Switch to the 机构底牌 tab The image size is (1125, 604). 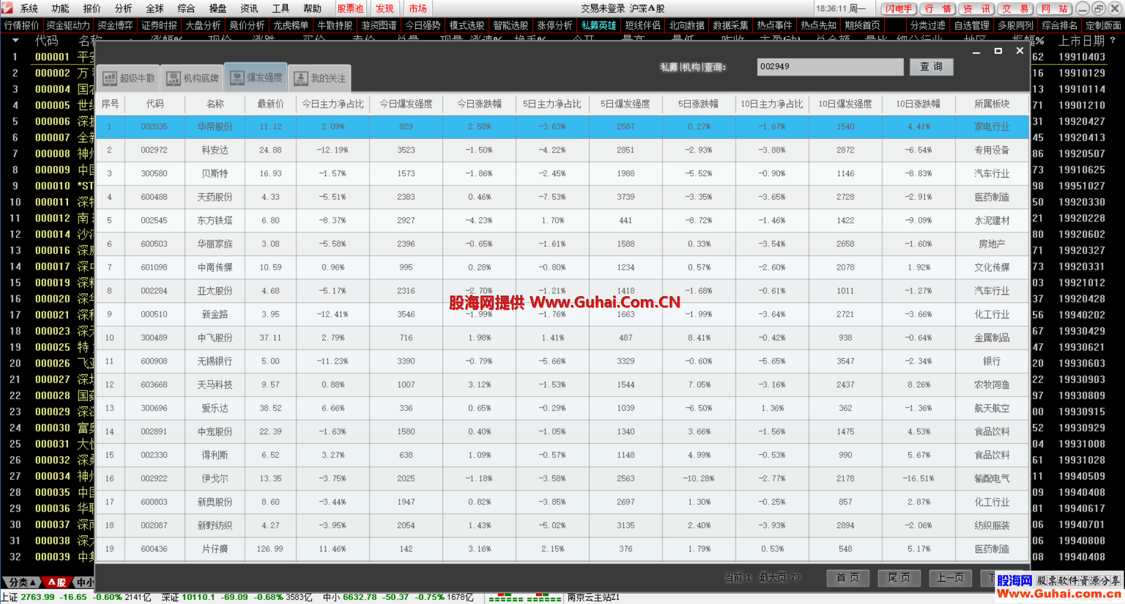pyautogui.click(x=192, y=78)
